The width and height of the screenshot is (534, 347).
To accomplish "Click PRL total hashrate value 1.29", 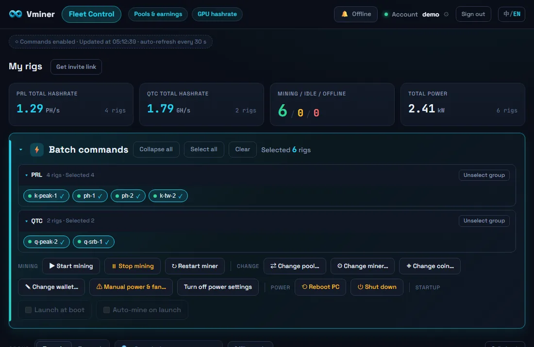I will (30, 109).
